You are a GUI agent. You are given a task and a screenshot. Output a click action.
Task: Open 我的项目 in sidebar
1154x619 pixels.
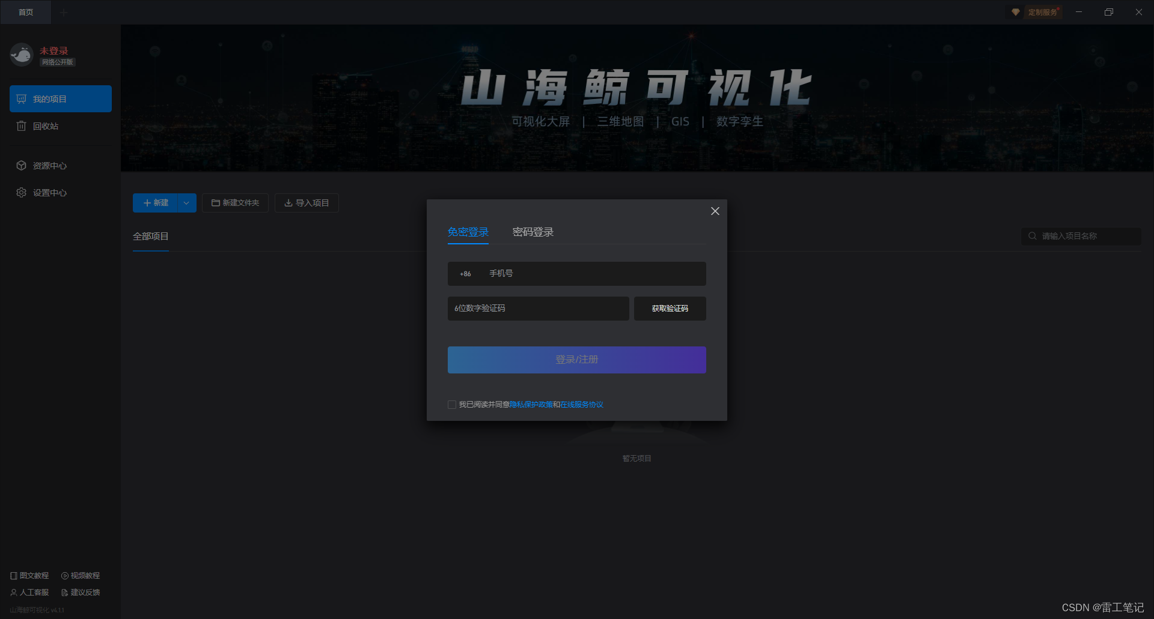tap(61, 98)
